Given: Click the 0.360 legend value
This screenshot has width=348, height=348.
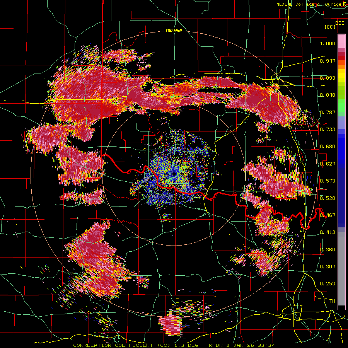Looking at the screenshot, I should pyautogui.click(x=328, y=250).
